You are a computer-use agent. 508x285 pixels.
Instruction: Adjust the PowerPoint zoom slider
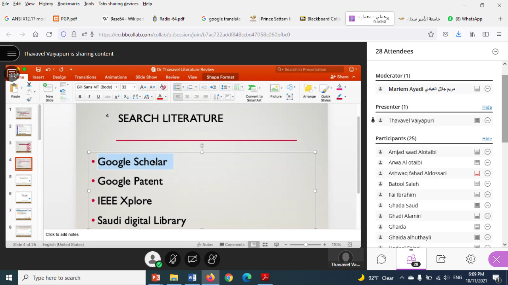coord(306,245)
